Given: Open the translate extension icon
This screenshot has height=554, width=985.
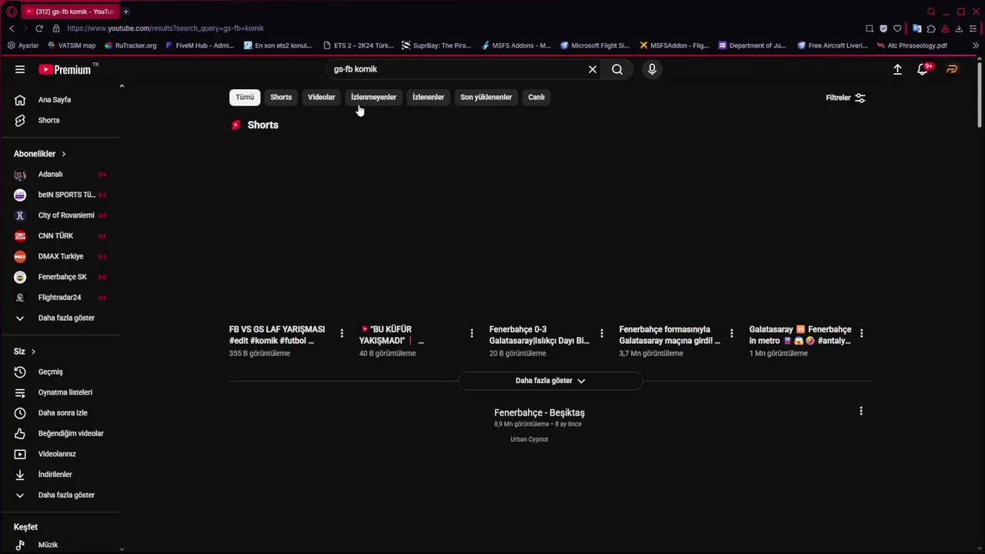Looking at the screenshot, I should tap(917, 28).
